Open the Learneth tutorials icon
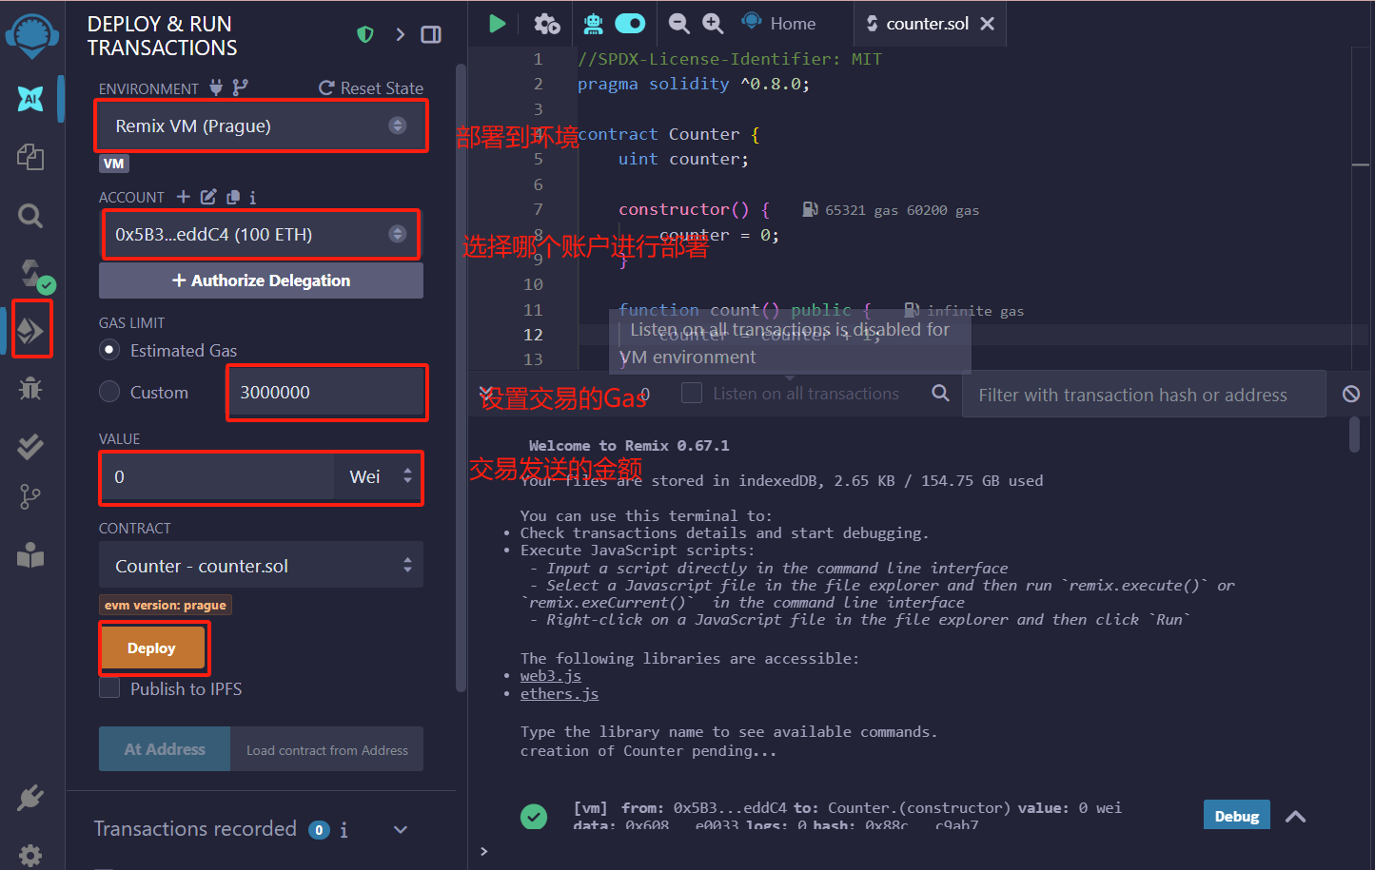This screenshot has height=870, width=1375. tap(30, 555)
